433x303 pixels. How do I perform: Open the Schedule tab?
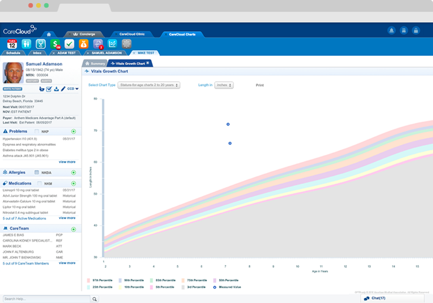[x=13, y=53]
